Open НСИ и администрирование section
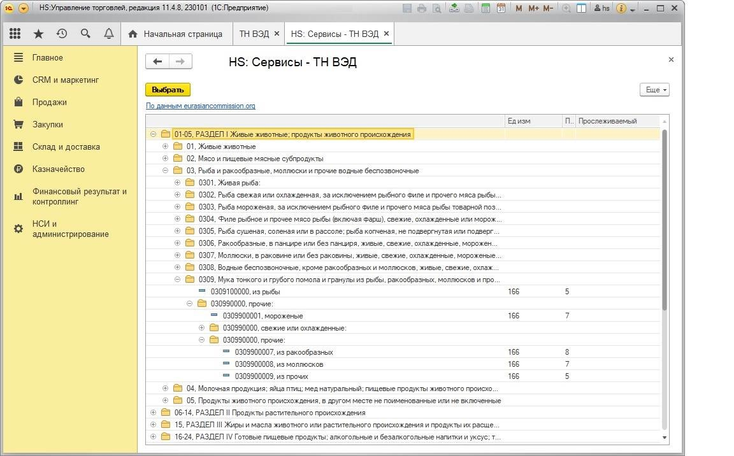 [x=70, y=229]
